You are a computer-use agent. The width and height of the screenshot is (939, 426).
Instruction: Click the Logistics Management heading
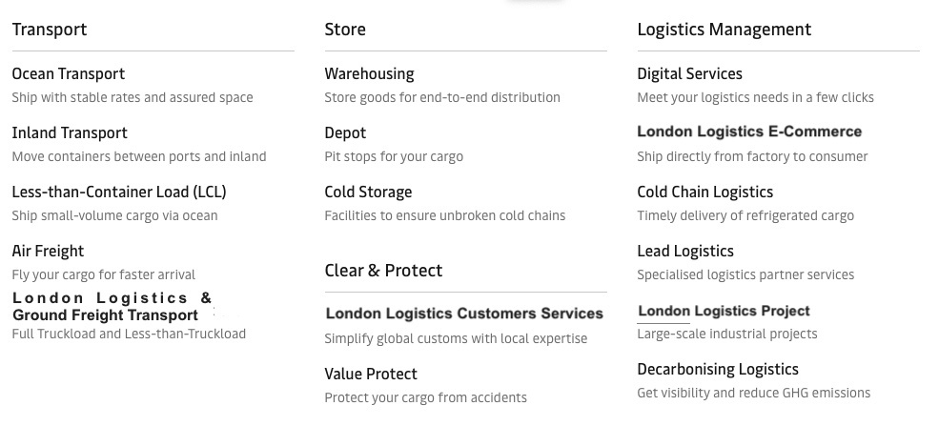[724, 30]
